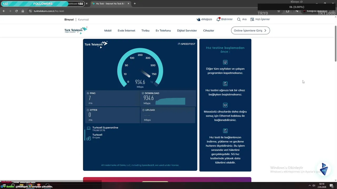337x189 pixels.
Task: Go back with browser back arrow
Action: click(4, 11)
